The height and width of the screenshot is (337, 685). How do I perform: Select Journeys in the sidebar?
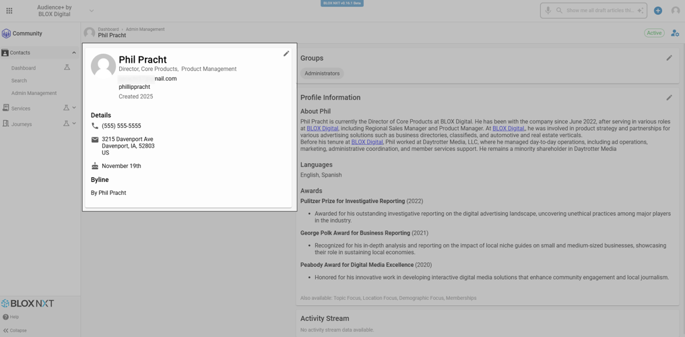point(22,124)
